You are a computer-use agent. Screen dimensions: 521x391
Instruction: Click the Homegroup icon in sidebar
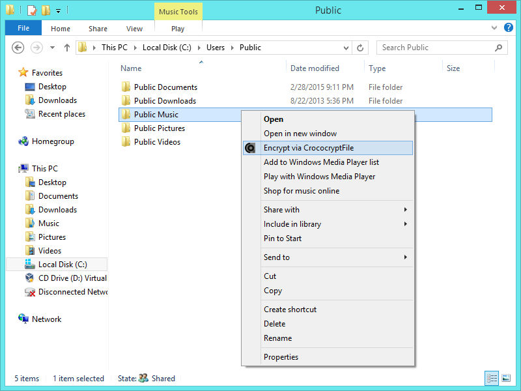click(x=23, y=141)
